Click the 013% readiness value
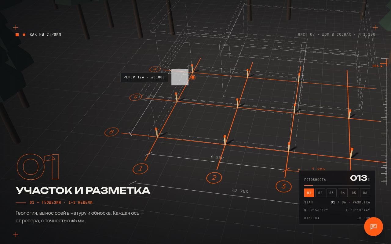391x244 pixels. [x=360, y=178]
